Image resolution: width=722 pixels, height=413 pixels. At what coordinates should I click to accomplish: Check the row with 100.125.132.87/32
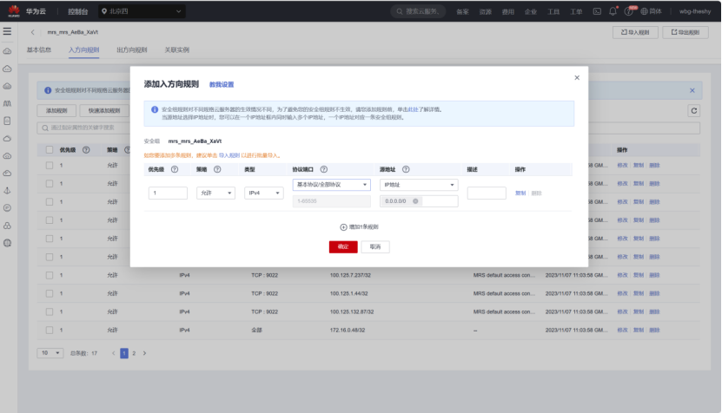[x=50, y=311]
